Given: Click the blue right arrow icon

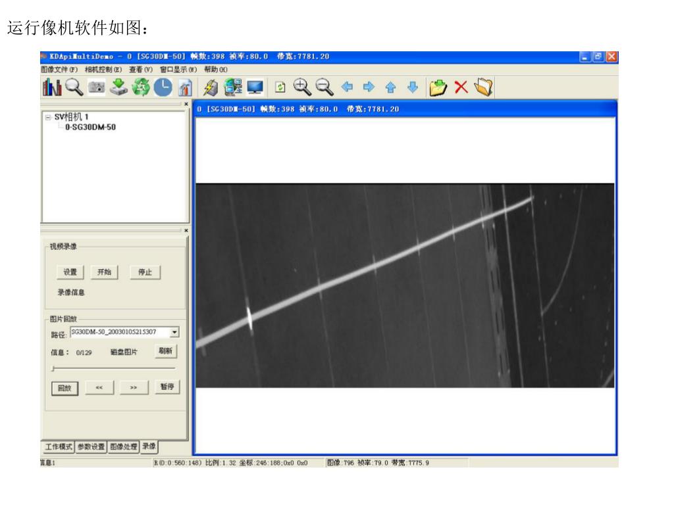Looking at the screenshot, I should click(x=369, y=87).
